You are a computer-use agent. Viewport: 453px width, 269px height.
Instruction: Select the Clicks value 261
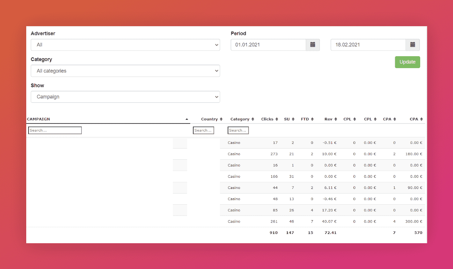(274, 222)
